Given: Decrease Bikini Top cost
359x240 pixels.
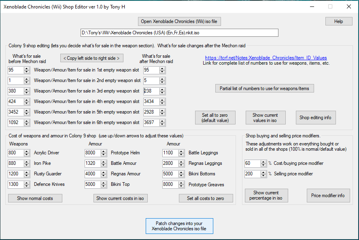Looking at the screenshot, I should 104,186.
